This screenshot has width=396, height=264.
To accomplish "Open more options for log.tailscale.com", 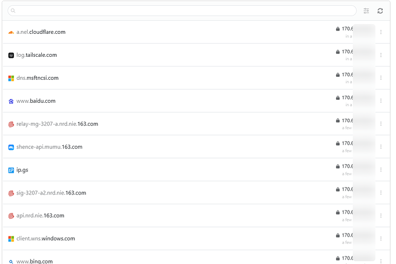I will (x=381, y=55).
